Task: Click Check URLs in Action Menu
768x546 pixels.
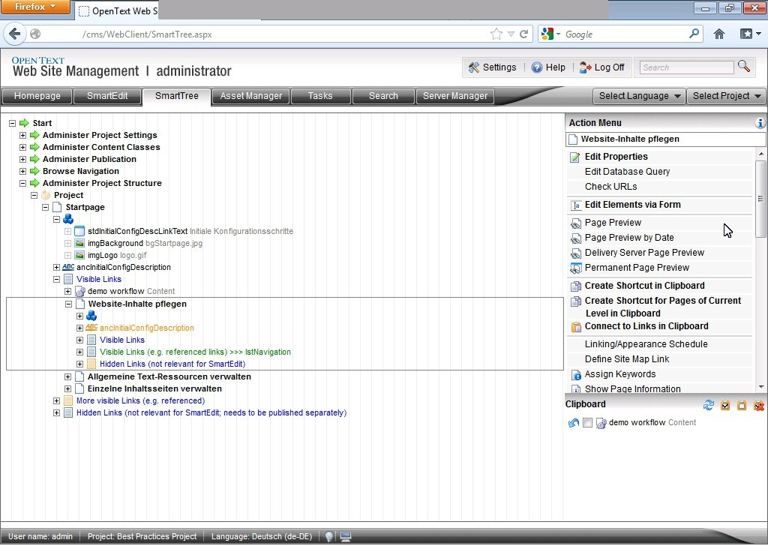Action: 610,187
